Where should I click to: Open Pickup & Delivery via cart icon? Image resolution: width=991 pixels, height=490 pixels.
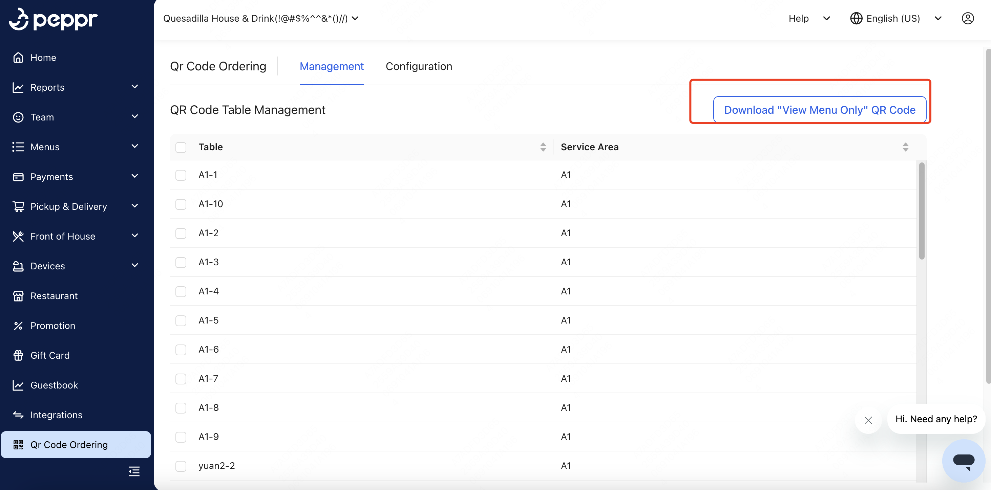19,206
